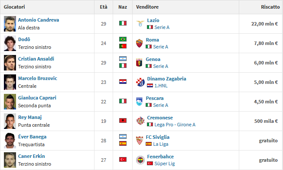Click Turkish flag in Caner Erkin row
Image resolution: width=283 pixels, height=170 pixels.
tap(123, 159)
